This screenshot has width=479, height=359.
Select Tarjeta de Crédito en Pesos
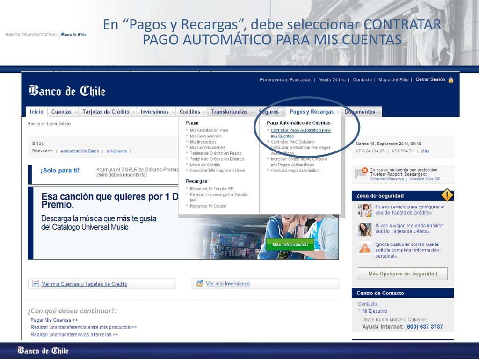tap(216, 153)
